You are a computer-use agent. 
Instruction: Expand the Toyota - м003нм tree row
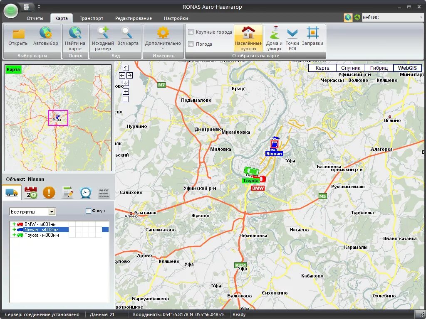pos(14,235)
